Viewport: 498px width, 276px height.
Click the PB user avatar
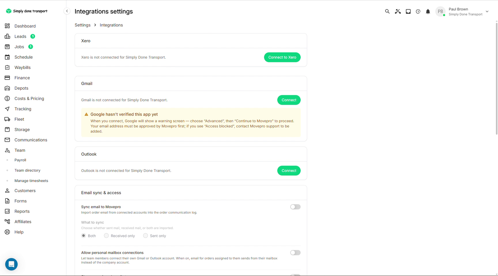click(440, 11)
